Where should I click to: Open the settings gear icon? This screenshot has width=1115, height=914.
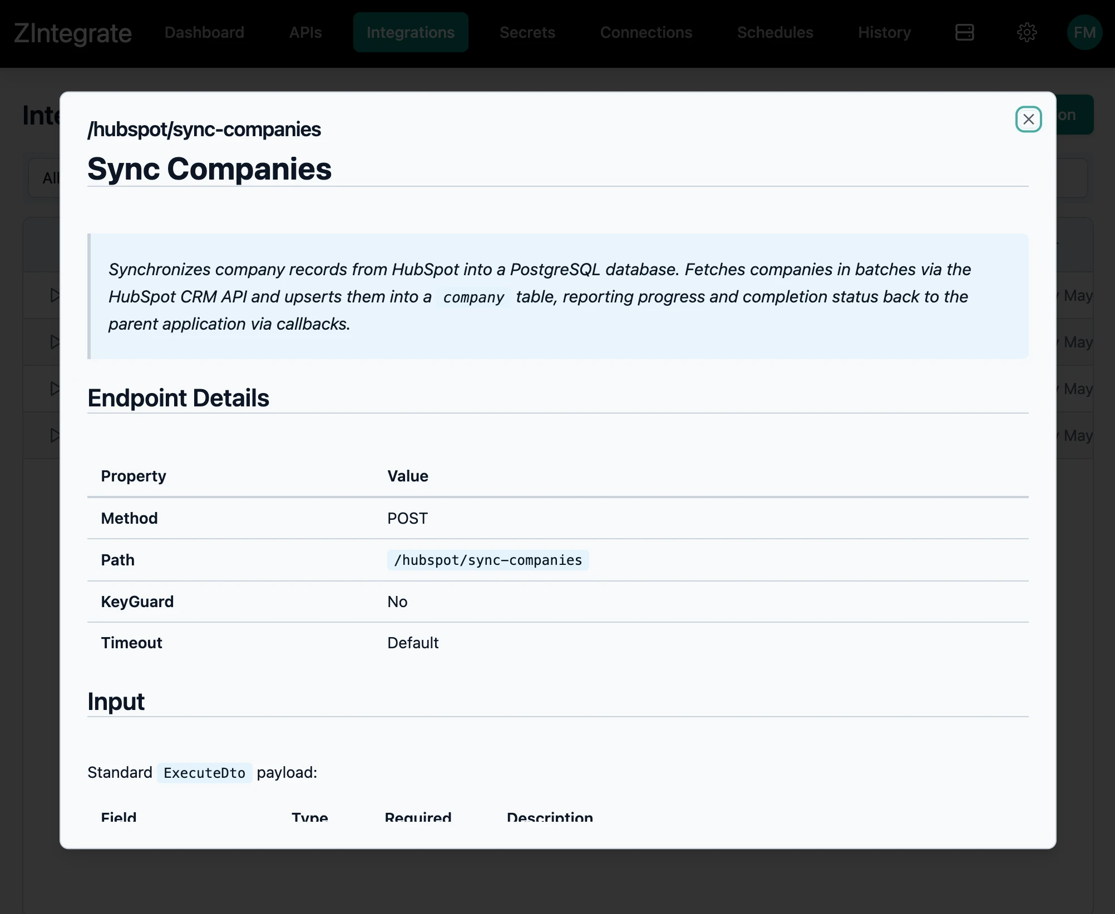[x=1027, y=32]
